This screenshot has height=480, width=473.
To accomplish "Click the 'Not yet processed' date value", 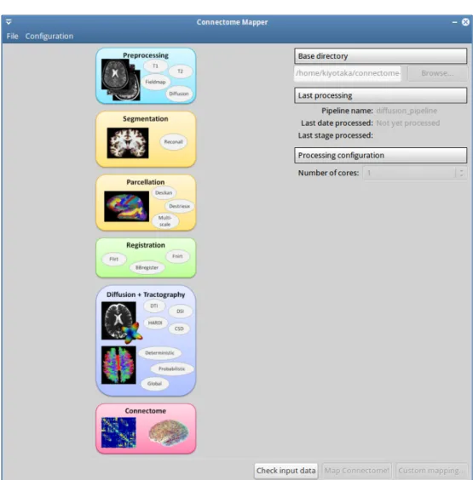I will [x=408, y=123].
